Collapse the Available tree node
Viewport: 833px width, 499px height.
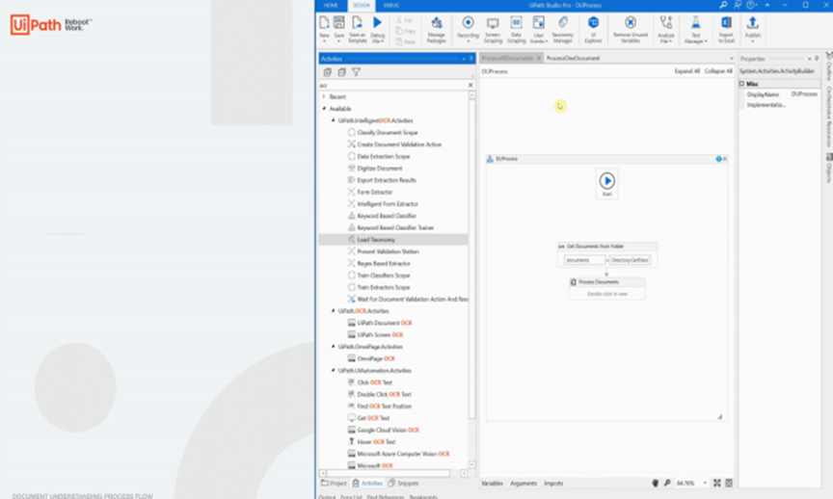pyautogui.click(x=324, y=108)
